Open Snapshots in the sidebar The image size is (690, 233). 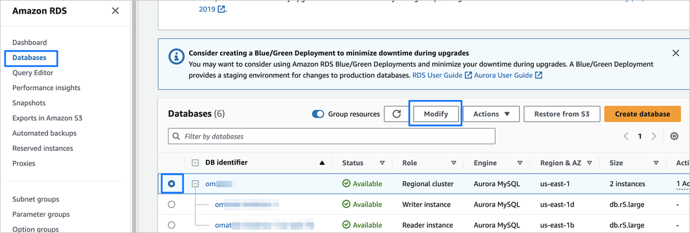click(29, 103)
